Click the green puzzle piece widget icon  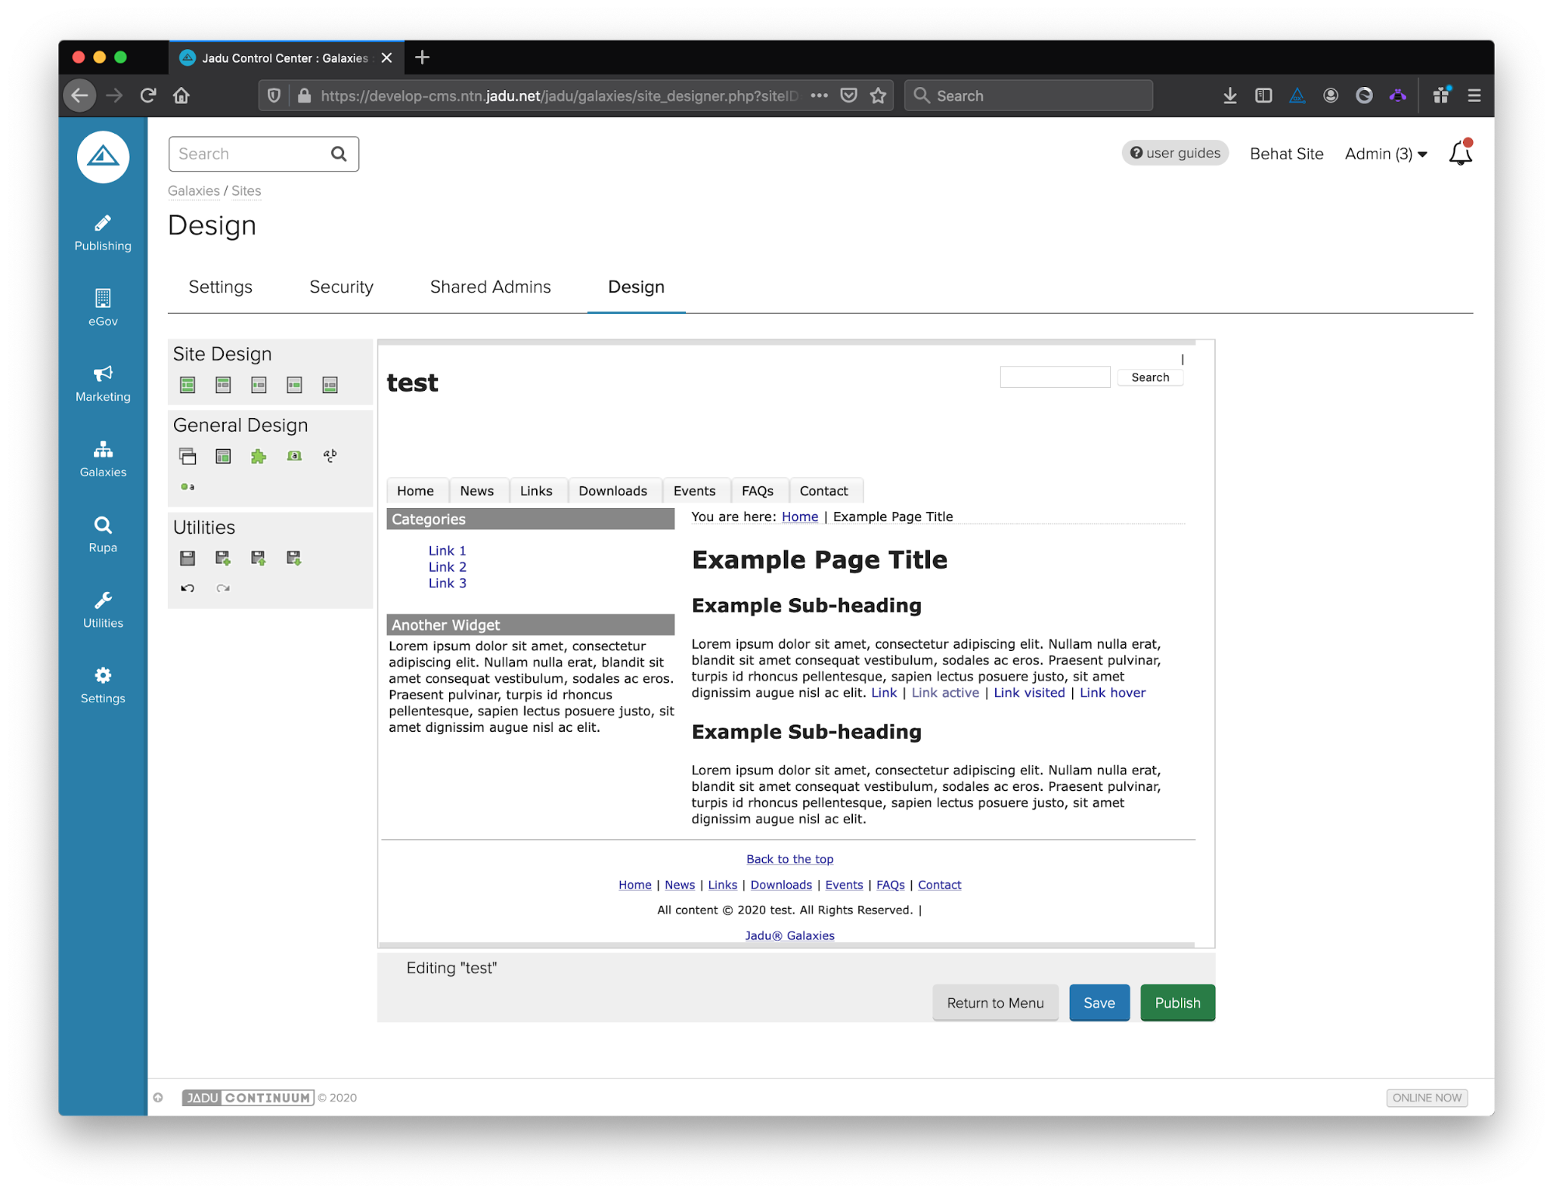click(x=258, y=457)
